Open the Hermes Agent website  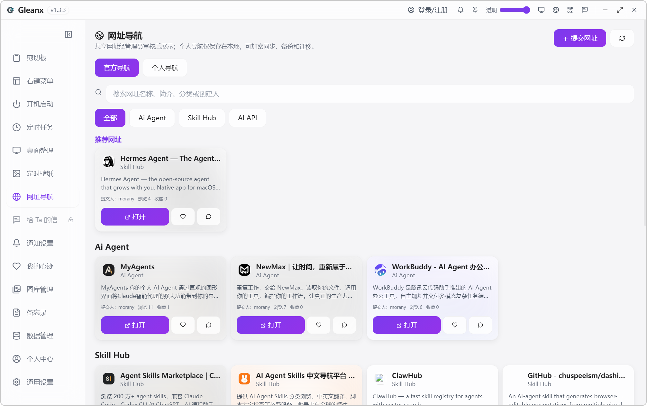pos(135,217)
